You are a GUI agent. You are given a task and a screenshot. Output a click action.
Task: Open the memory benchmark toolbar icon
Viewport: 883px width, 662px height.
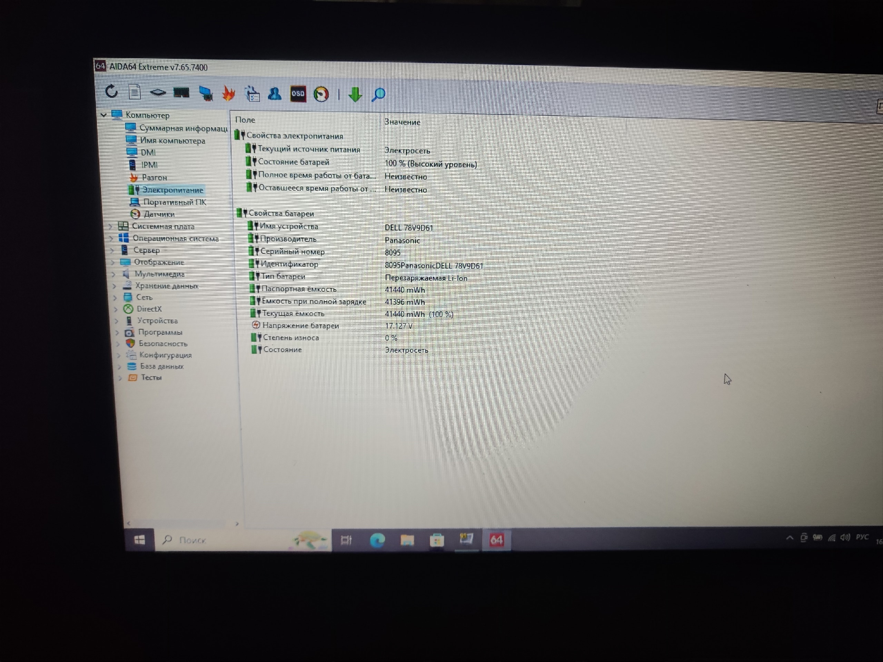(181, 93)
